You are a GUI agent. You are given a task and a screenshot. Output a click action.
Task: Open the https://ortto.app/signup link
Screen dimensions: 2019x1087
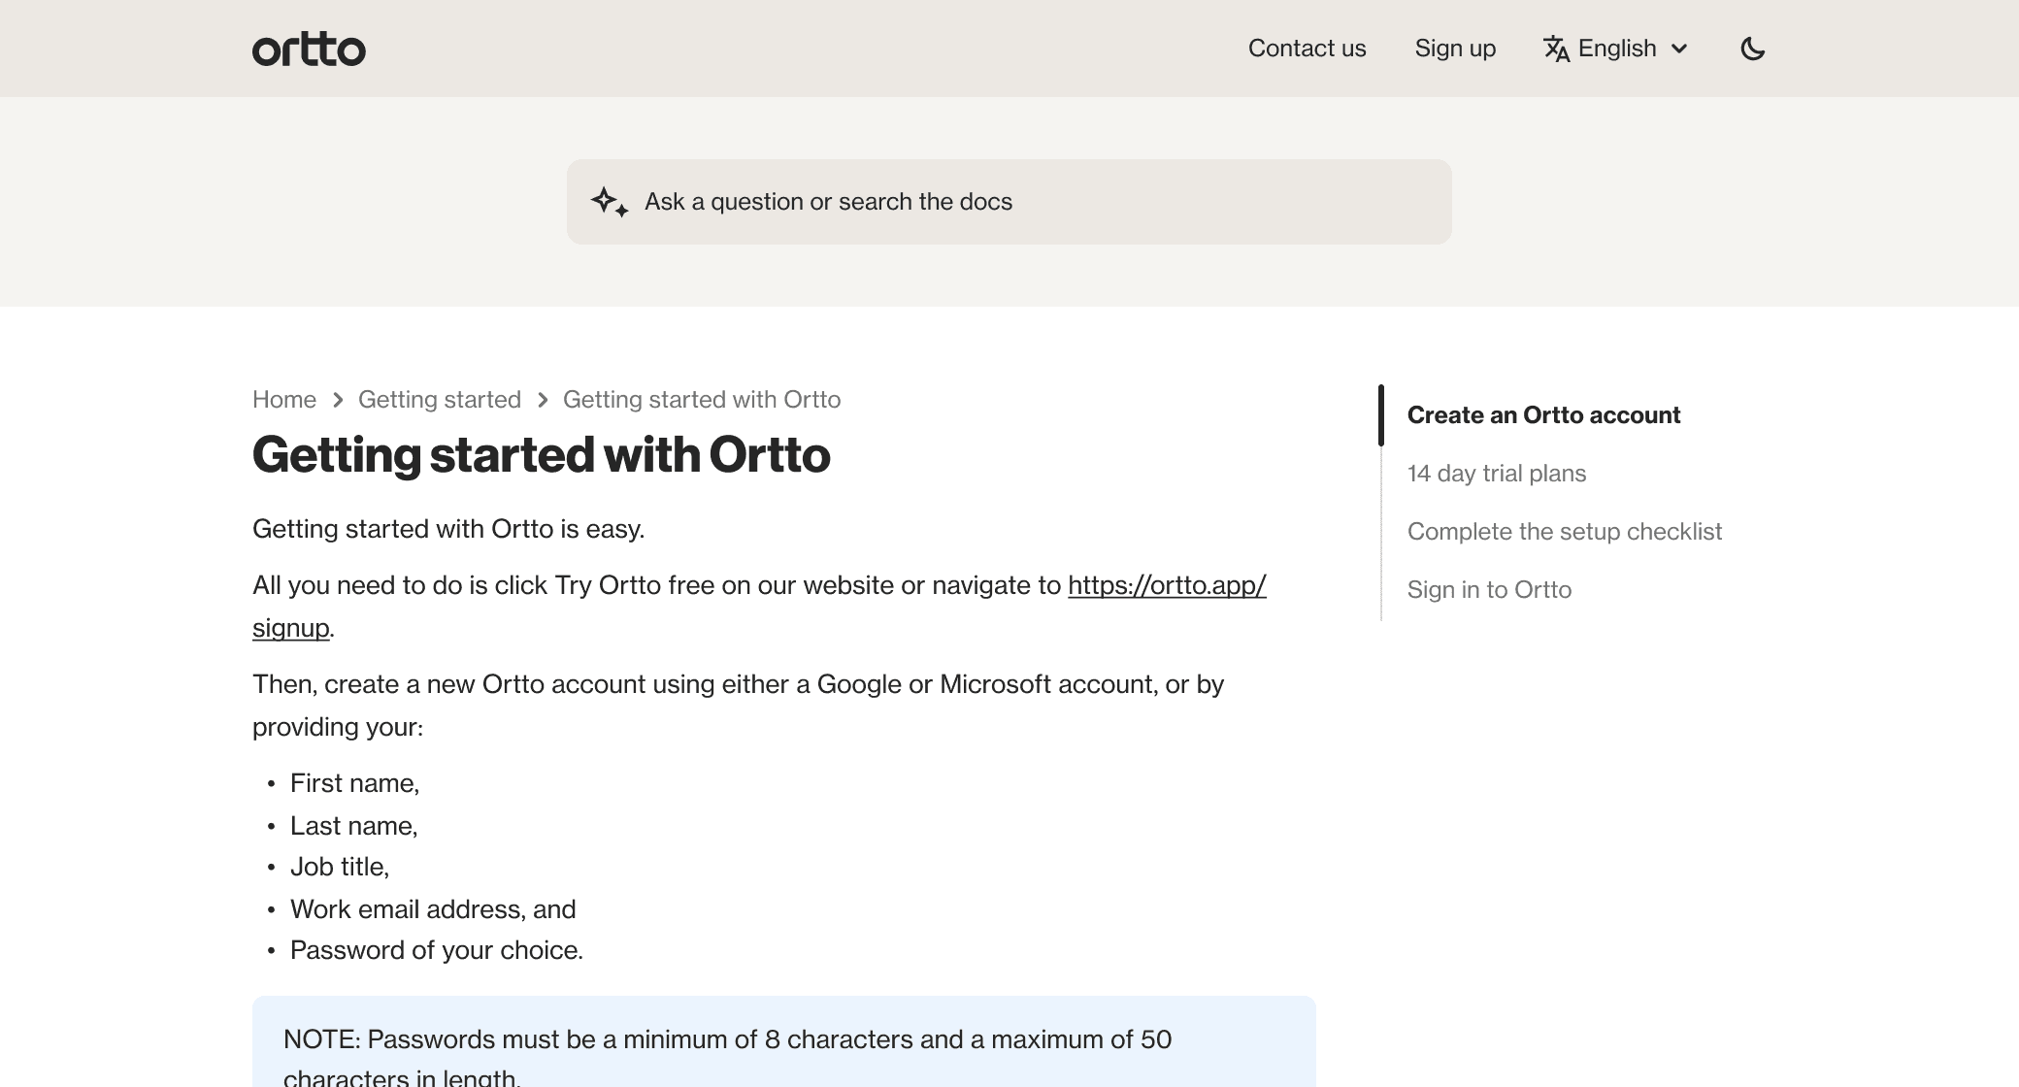tap(1167, 585)
